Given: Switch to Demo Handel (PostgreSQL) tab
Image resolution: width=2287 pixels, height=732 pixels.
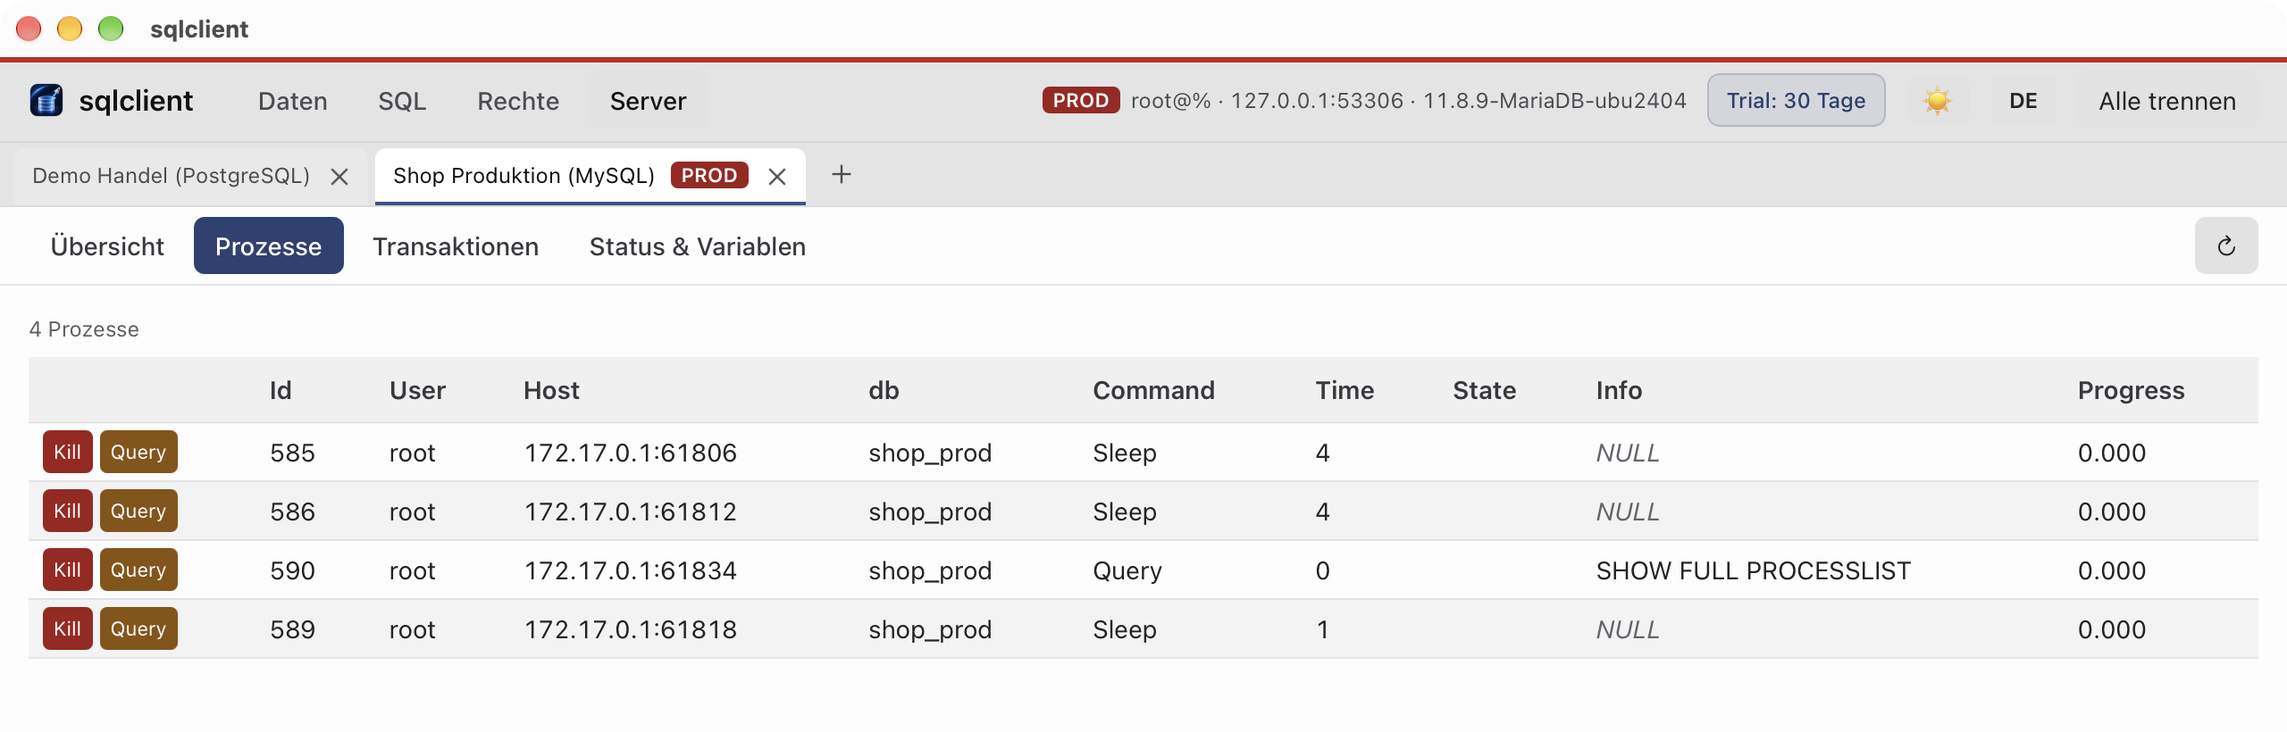Looking at the screenshot, I should pyautogui.click(x=172, y=176).
